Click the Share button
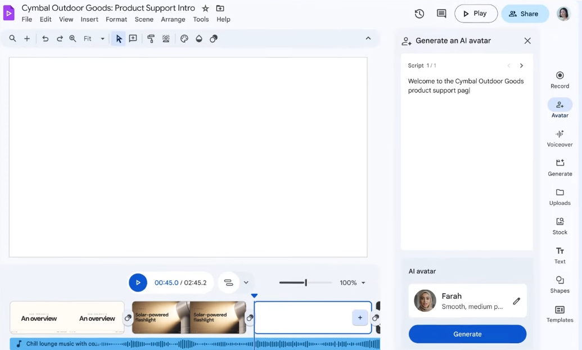582x350 pixels. [x=525, y=14]
